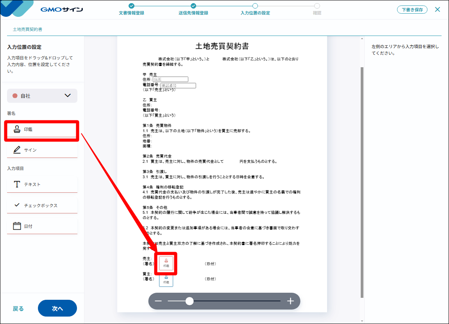Click the scroll-down arrow of the preview
Viewport: 449px width, 324px height.
[x=362, y=321]
